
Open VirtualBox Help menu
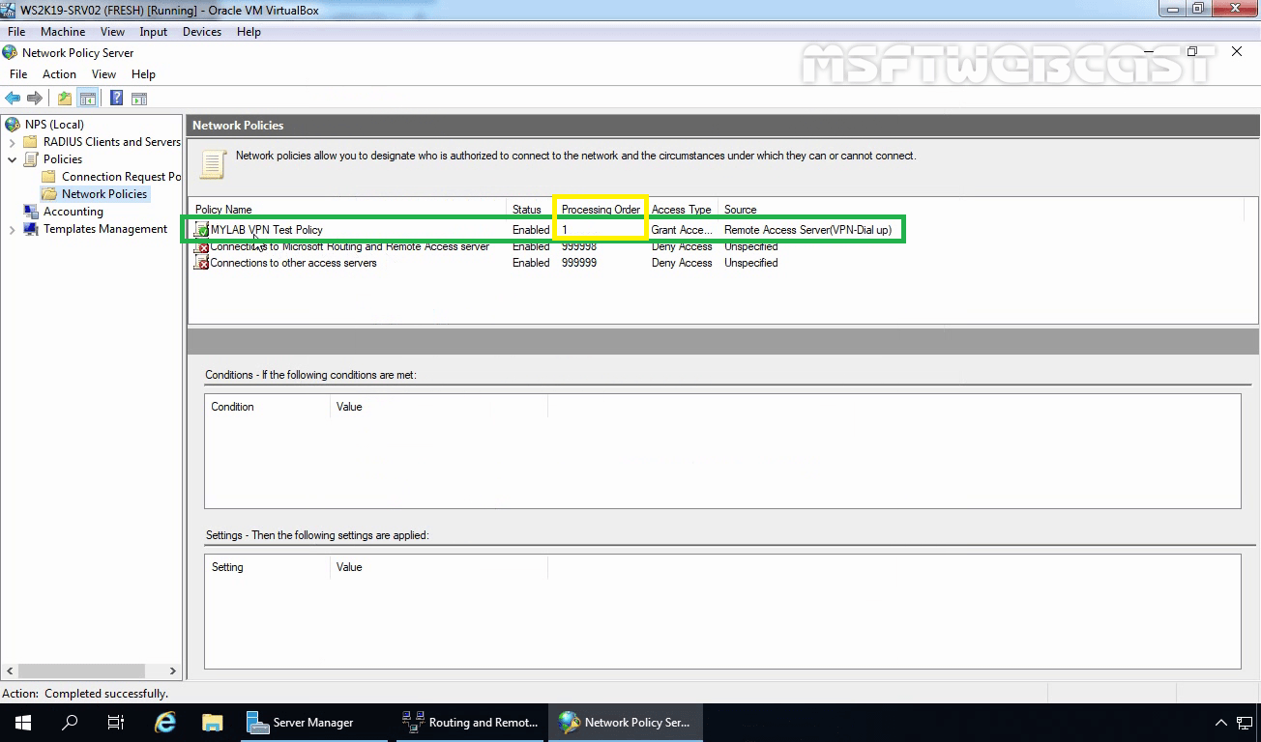[x=249, y=32]
